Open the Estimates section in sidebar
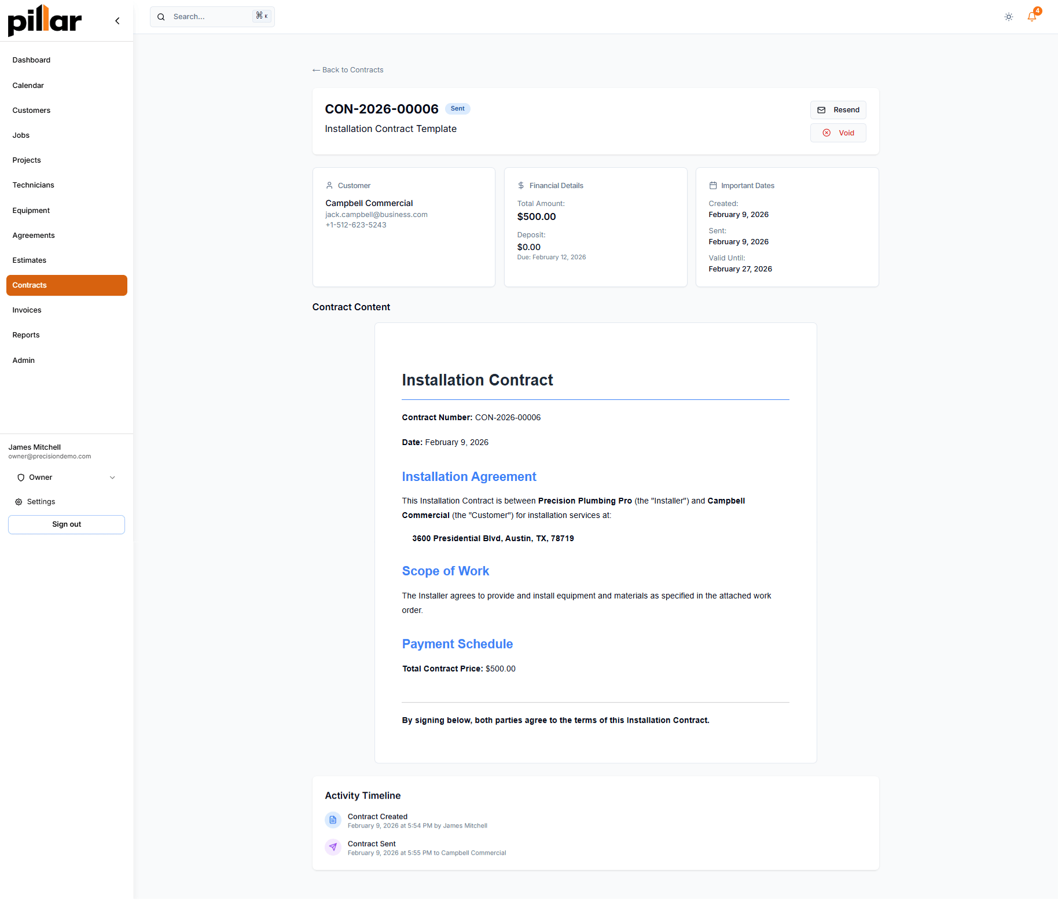Viewport: 1058px width, 900px height. 30,260
